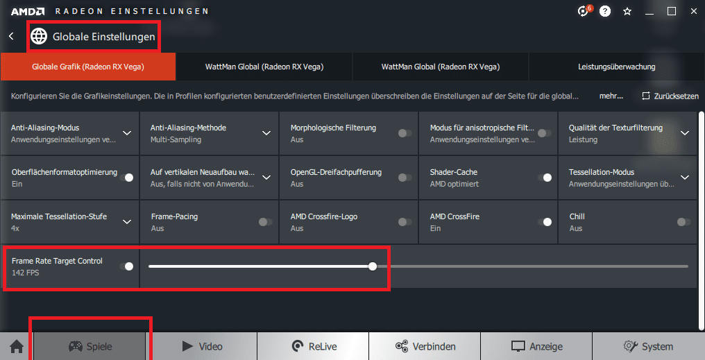The image size is (705, 360).
Task: Click the right end of the FPS slider track
Action: pyautogui.click(x=686, y=266)
